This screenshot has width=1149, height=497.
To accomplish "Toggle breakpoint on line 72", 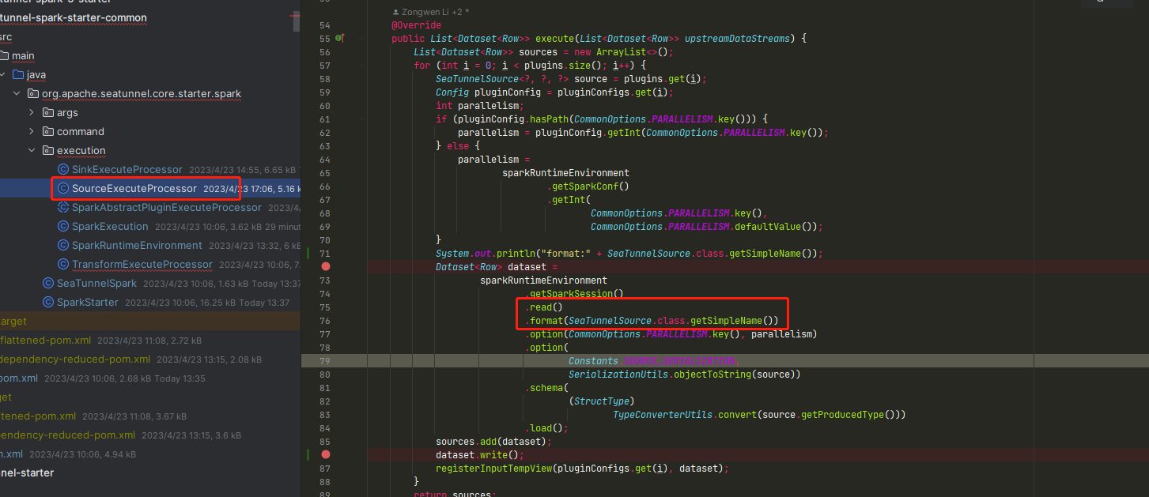I will (x=326, y=267).
